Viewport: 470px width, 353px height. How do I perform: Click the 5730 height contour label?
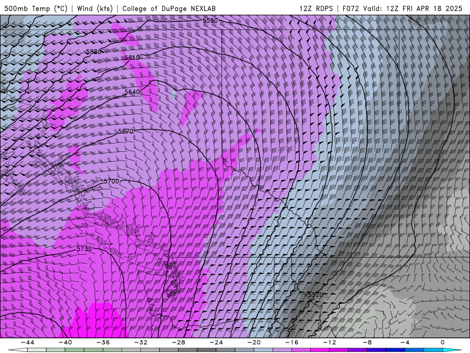[x=84, y=249]
